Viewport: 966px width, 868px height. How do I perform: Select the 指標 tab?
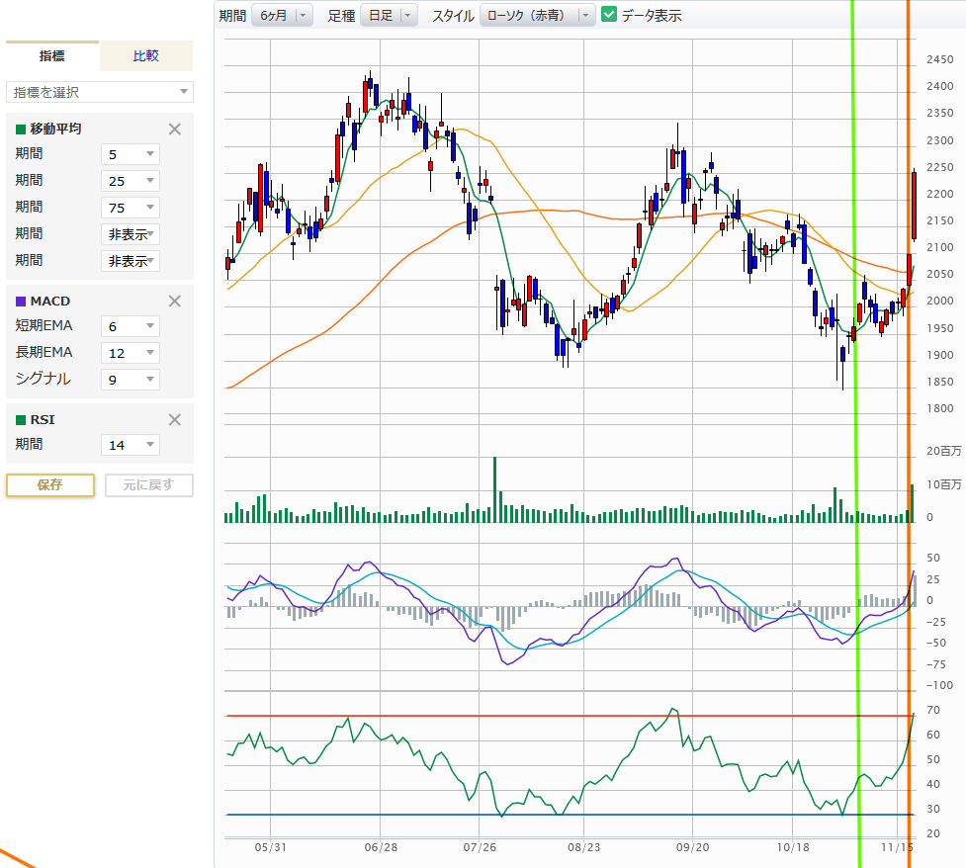click(x=52, y=56)
